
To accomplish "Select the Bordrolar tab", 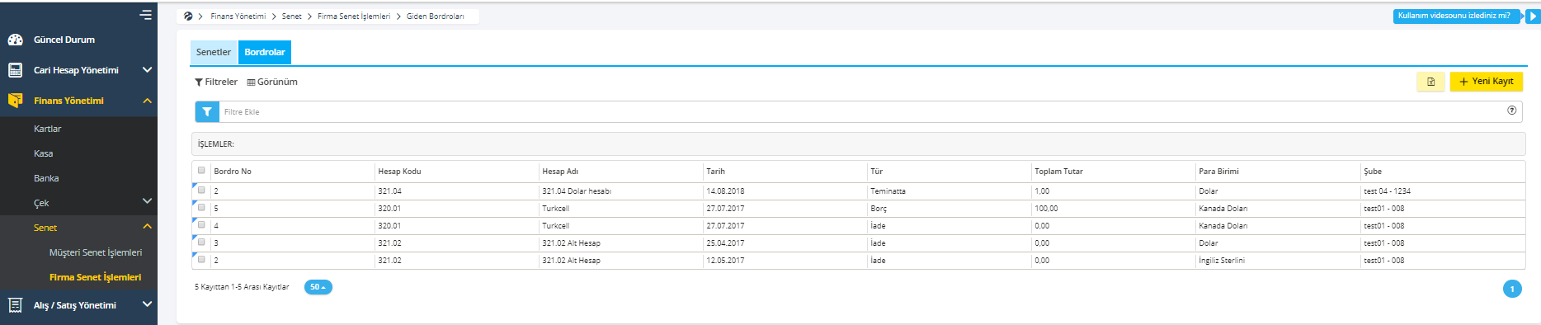I will click(x=265, y=52).
